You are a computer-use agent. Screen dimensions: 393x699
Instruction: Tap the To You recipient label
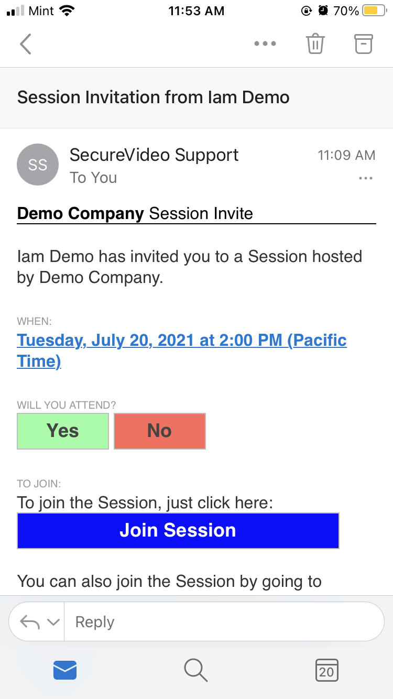(x=93, y=178)
